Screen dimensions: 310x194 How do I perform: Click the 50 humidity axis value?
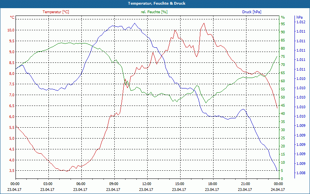(x=283, y=97)
